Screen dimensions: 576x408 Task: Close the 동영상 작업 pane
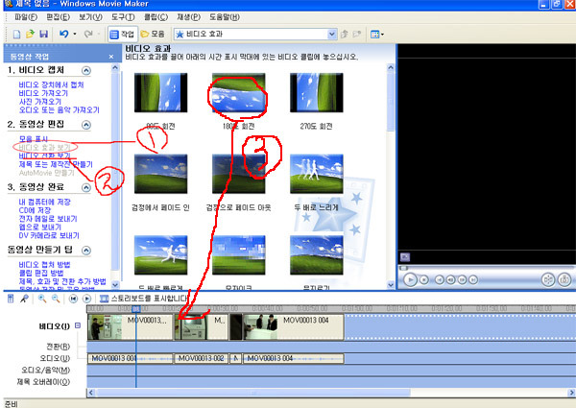click(111, 57)
